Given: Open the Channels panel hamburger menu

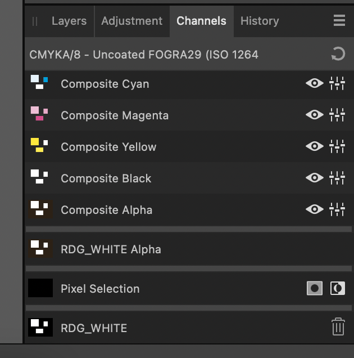Looking at the screenshot, I should (339, 21).
